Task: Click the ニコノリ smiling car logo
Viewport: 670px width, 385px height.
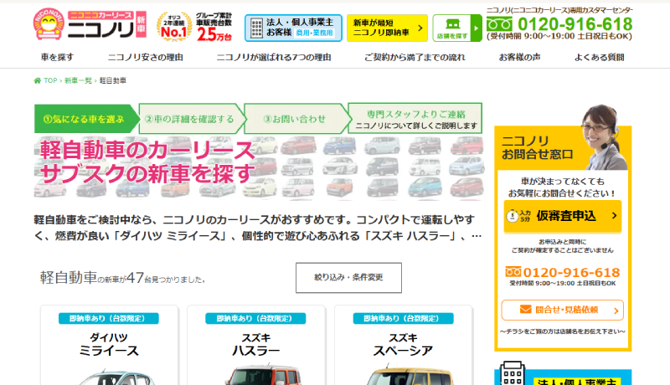Action: click(x=49, y=24)
